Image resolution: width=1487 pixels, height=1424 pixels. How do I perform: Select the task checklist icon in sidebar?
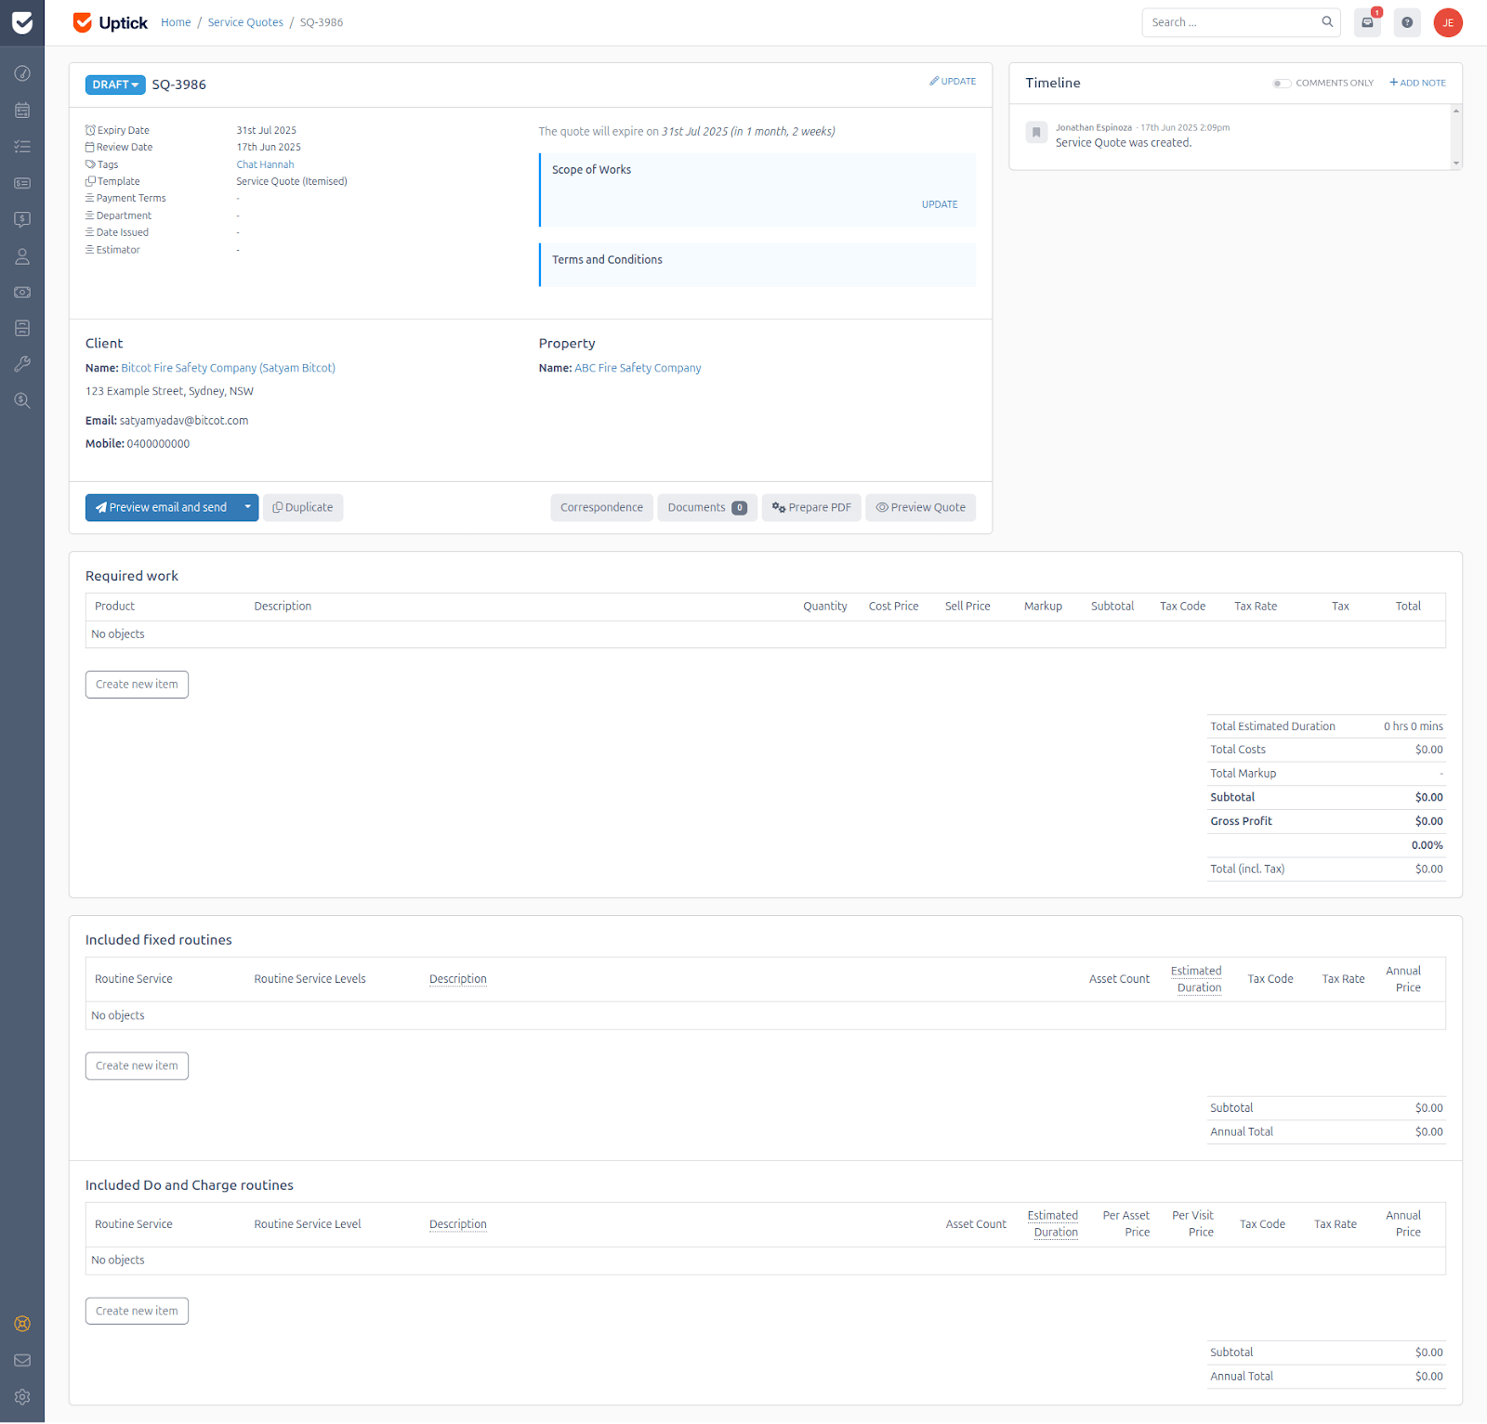point(21,146)
